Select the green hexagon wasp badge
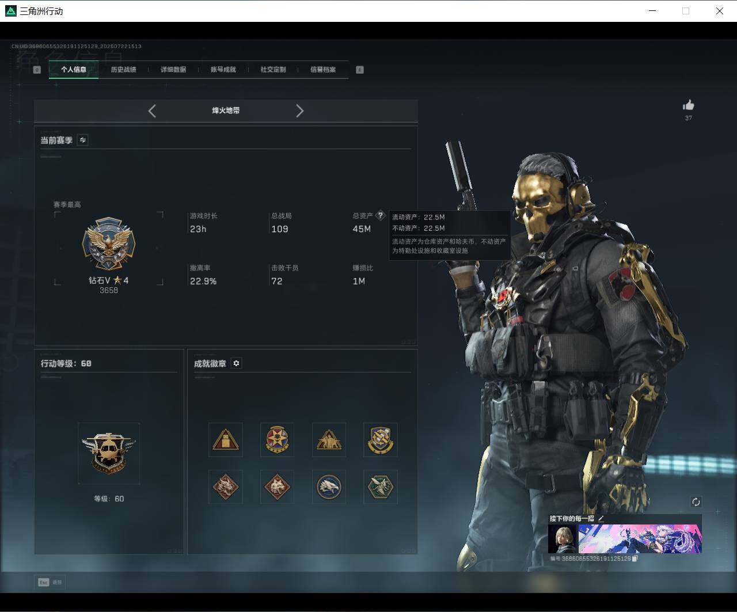 (381, 487)
